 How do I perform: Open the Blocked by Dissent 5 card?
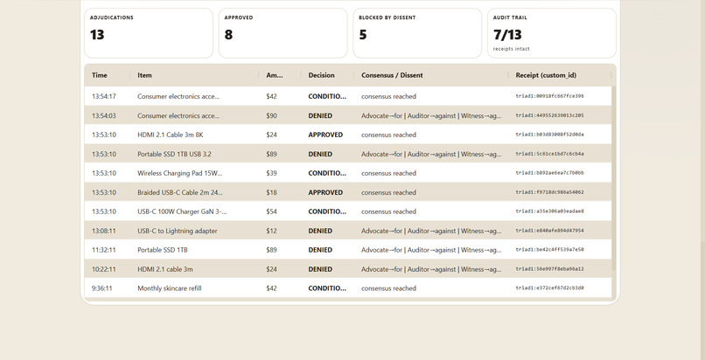coord(417,33)
